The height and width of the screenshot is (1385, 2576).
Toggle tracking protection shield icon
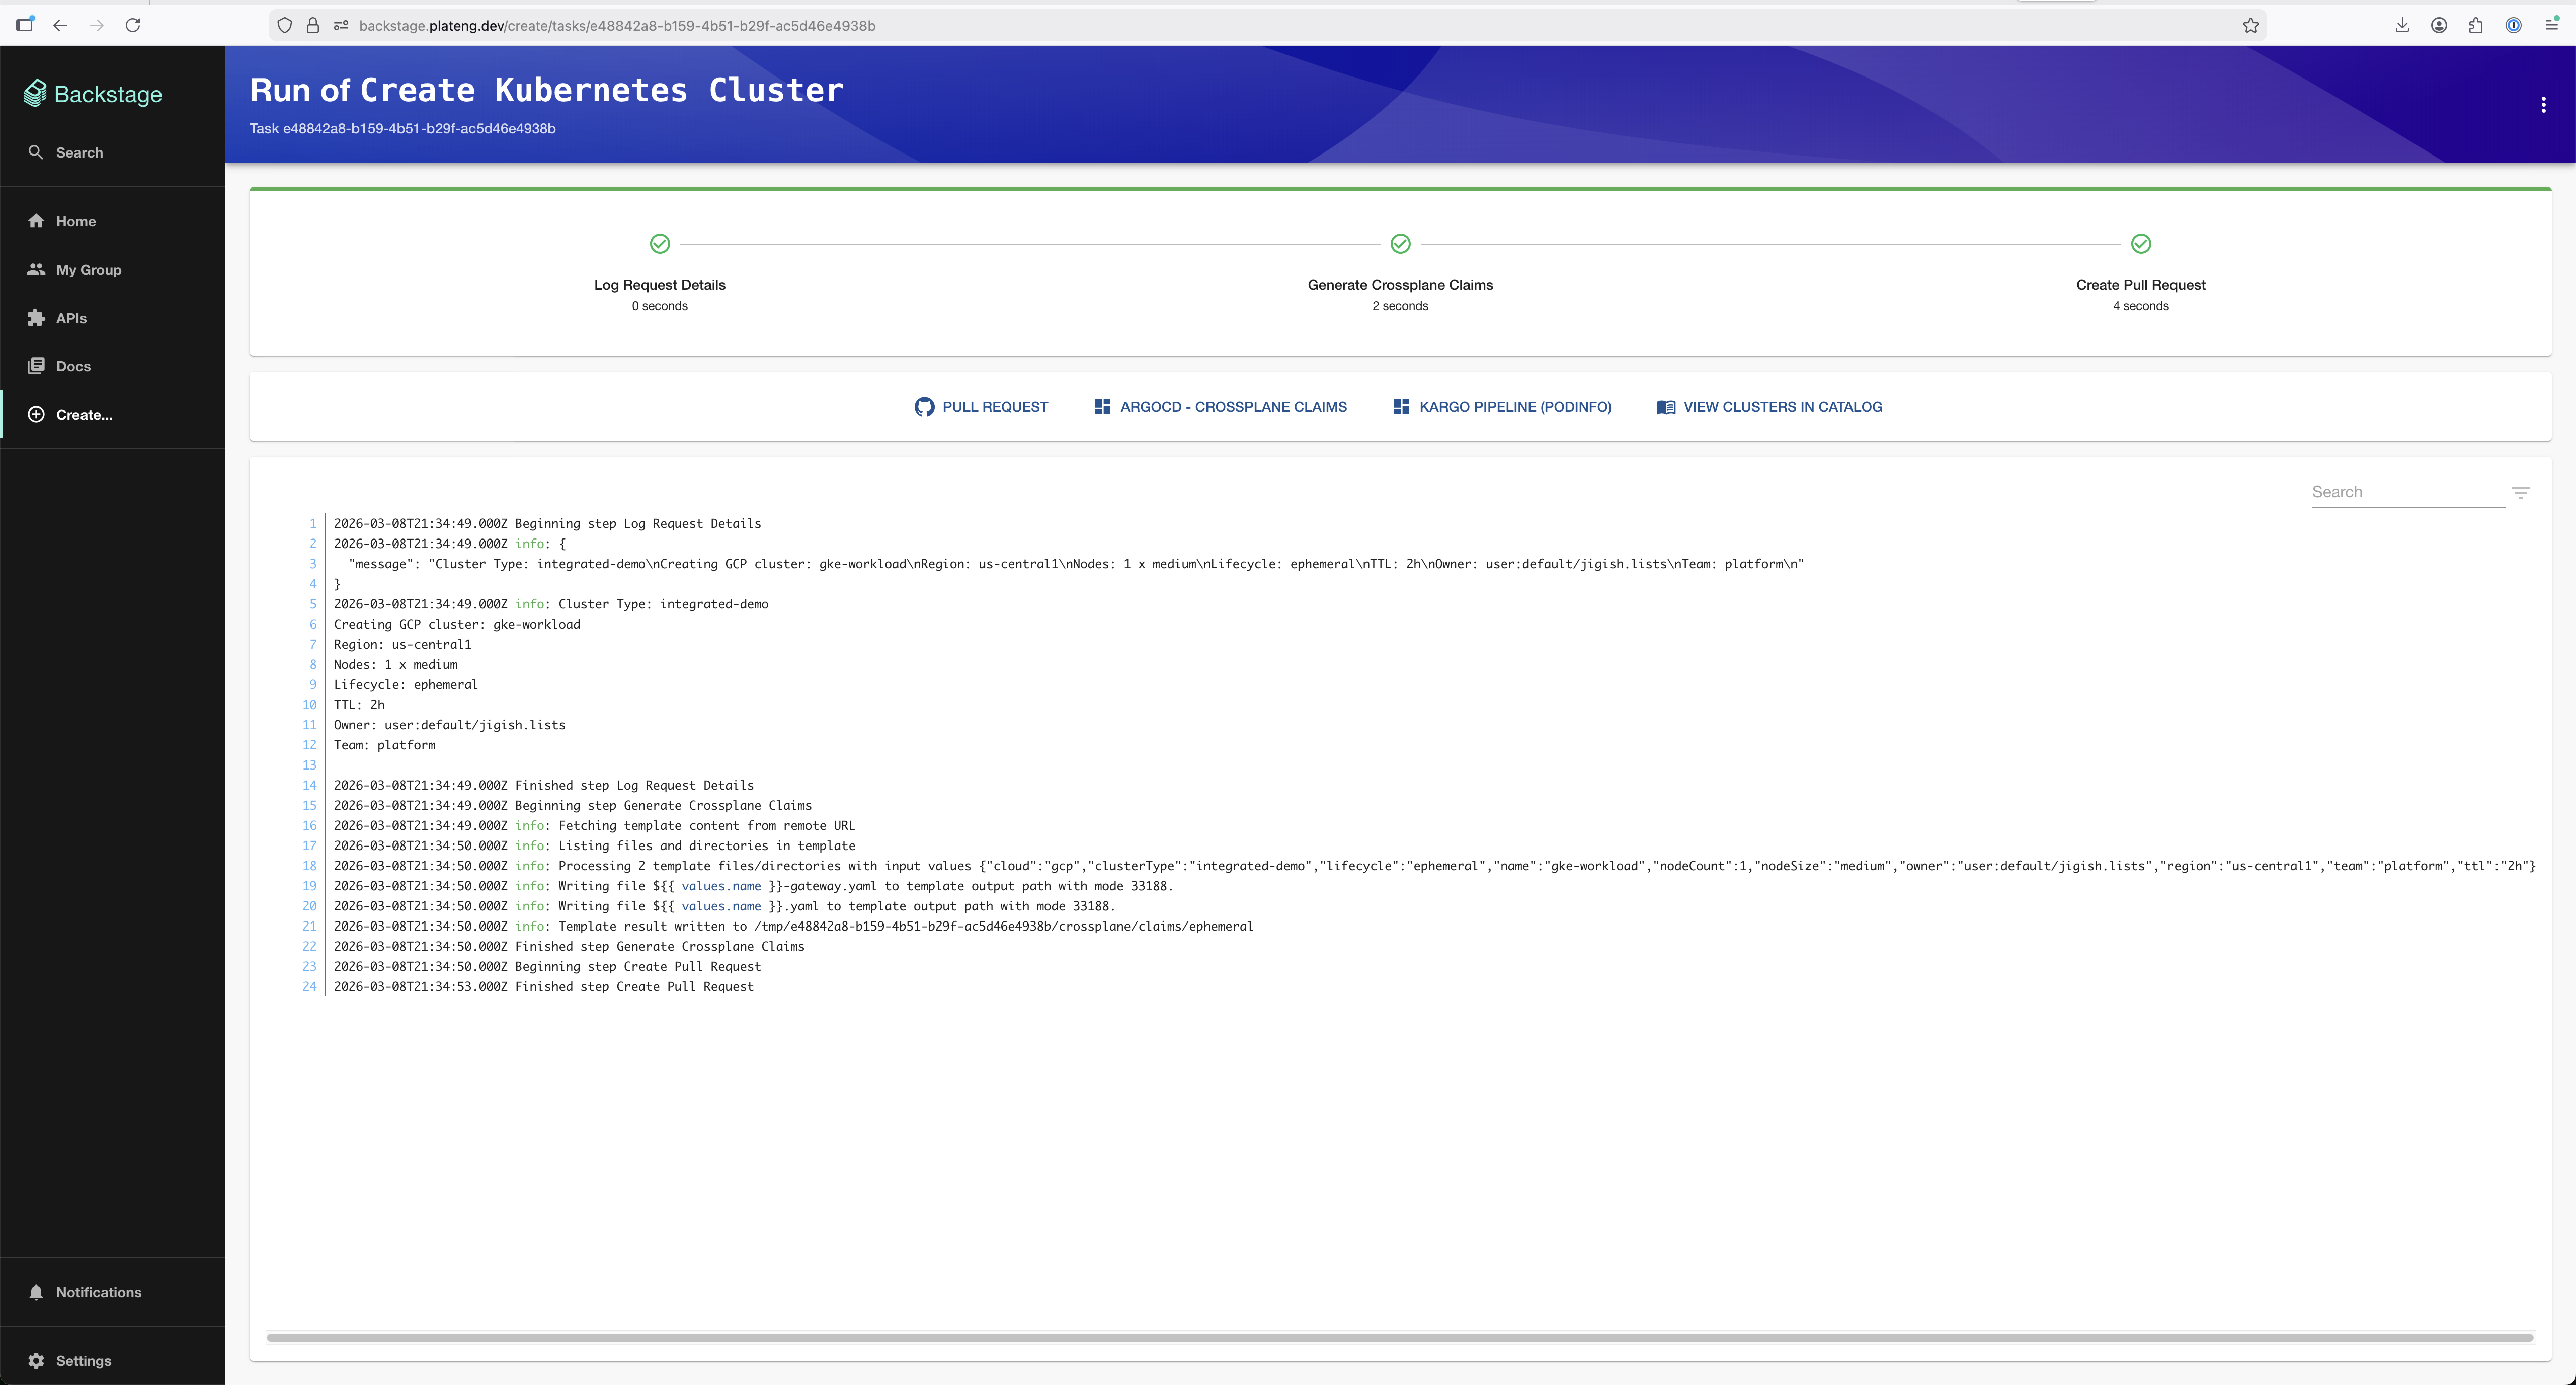click(x=285, y=25)
